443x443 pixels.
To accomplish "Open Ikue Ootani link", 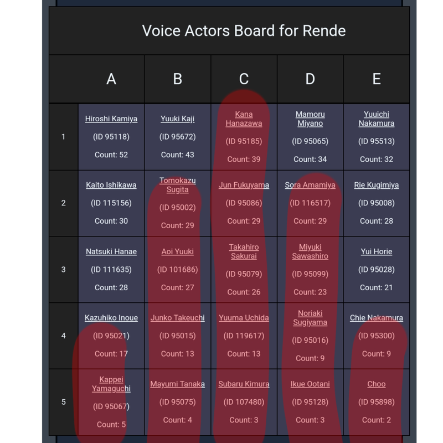I will (x=310, y=384).
